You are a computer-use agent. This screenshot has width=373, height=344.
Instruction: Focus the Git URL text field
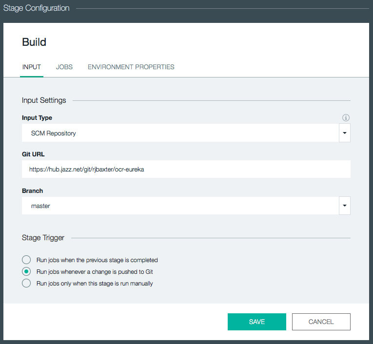[186, 170]
